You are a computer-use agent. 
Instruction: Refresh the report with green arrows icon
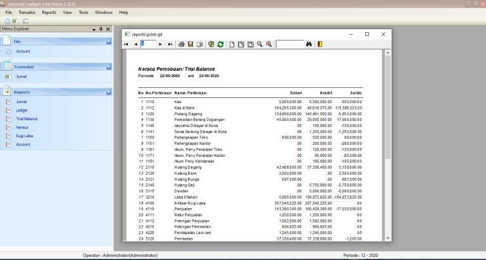[220, 44]
